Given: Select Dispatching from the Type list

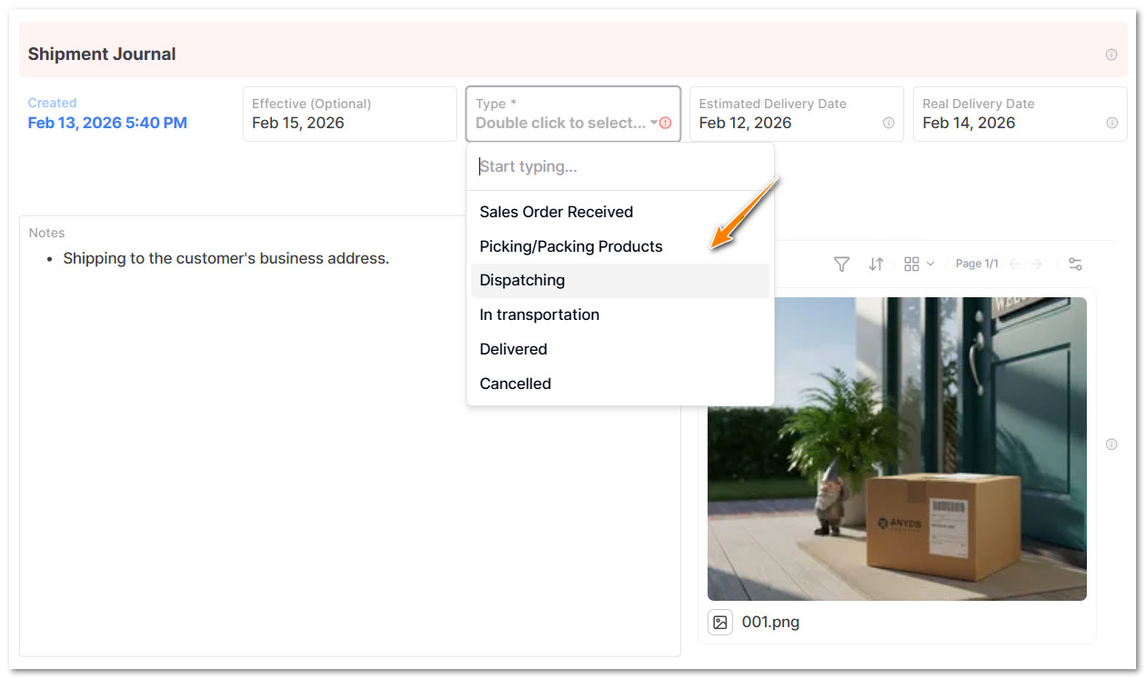Looking at the screenshot, I should point(522,280).
